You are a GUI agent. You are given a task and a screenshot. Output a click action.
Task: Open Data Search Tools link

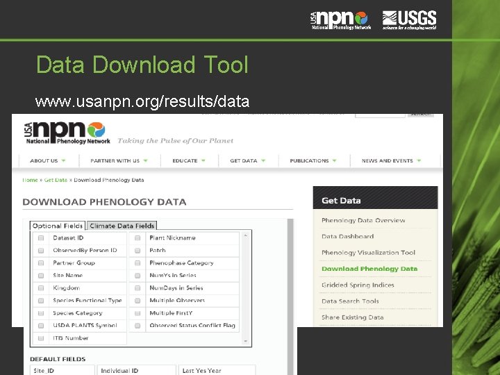[x=350, y=301]
